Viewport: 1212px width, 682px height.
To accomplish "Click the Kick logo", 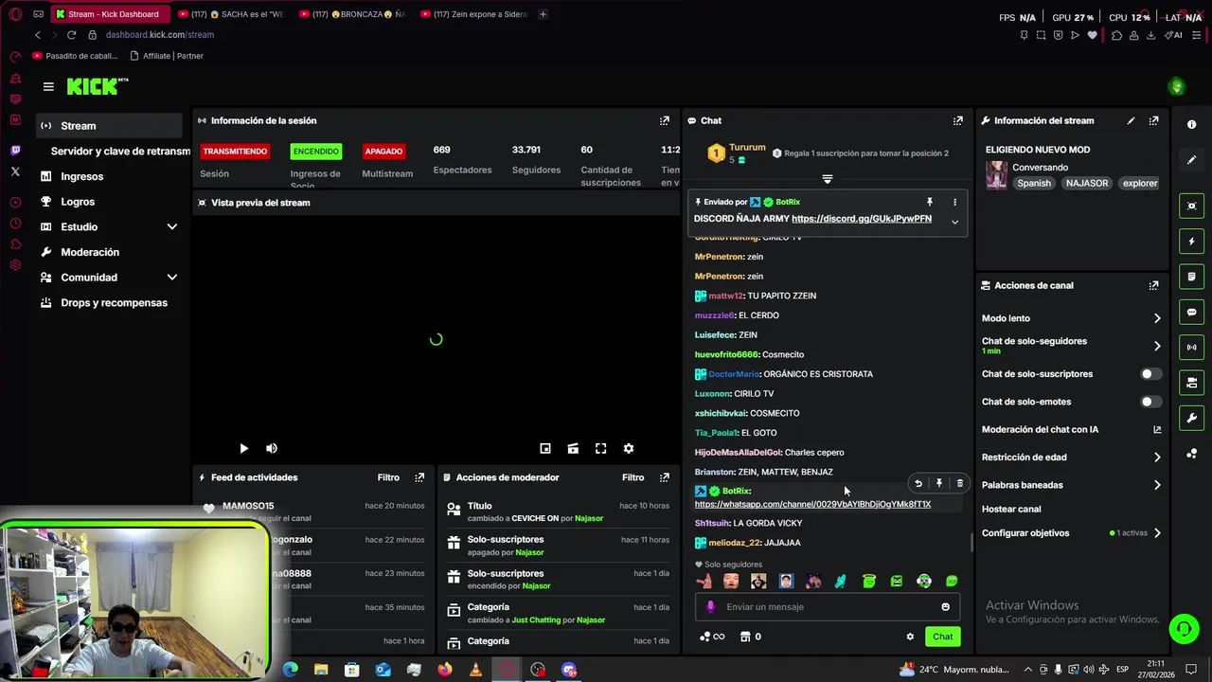I will click(x=98, y=86).
